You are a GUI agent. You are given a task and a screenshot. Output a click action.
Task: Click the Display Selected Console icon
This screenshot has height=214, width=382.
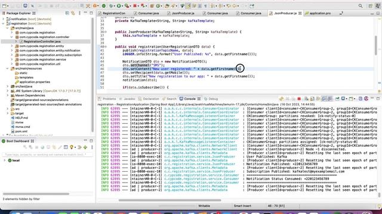pos(343,99)
